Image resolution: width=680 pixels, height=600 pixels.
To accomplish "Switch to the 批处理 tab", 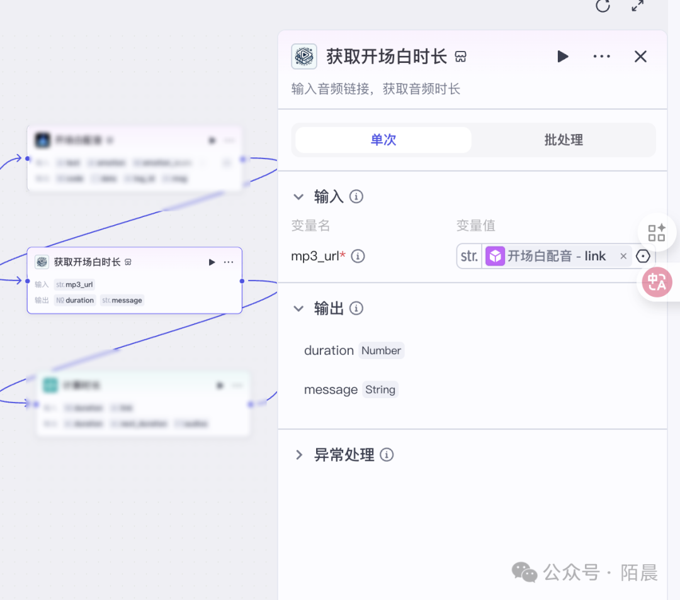I will coord(564,140).
